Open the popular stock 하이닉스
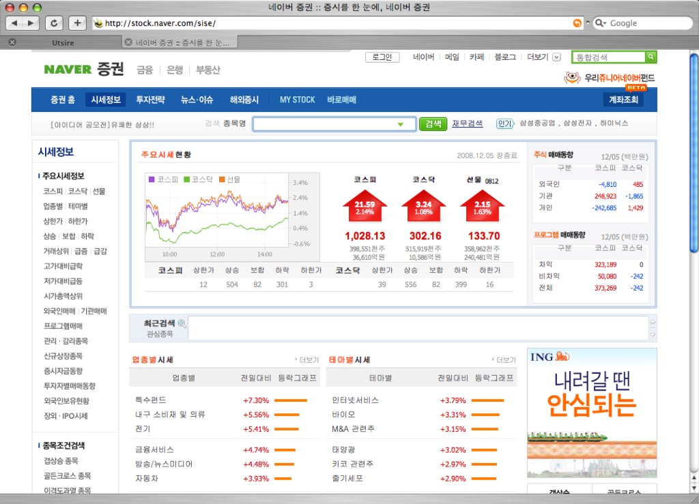699x504 pixels. [614, 123]
